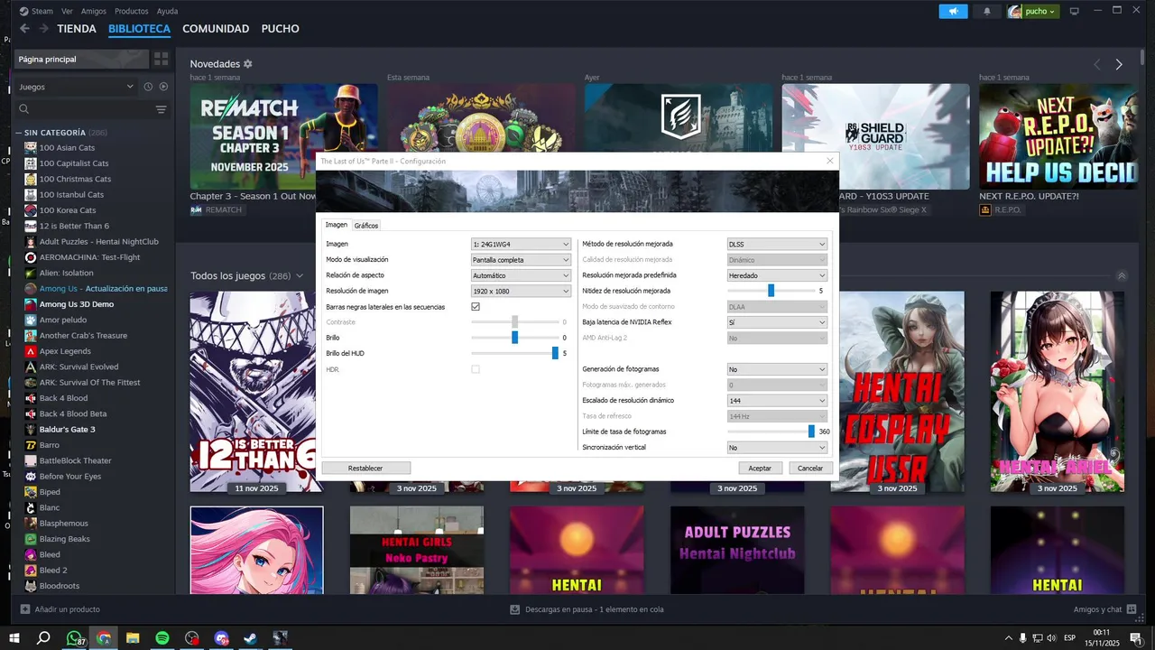Open Relación de aspecto dropdown
Image resolution: width=1155 pixels, height=650 pixels.
pos(521,275)
